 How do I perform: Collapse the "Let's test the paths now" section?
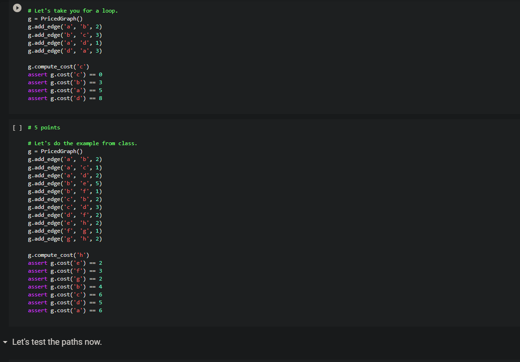click(5, 342)
